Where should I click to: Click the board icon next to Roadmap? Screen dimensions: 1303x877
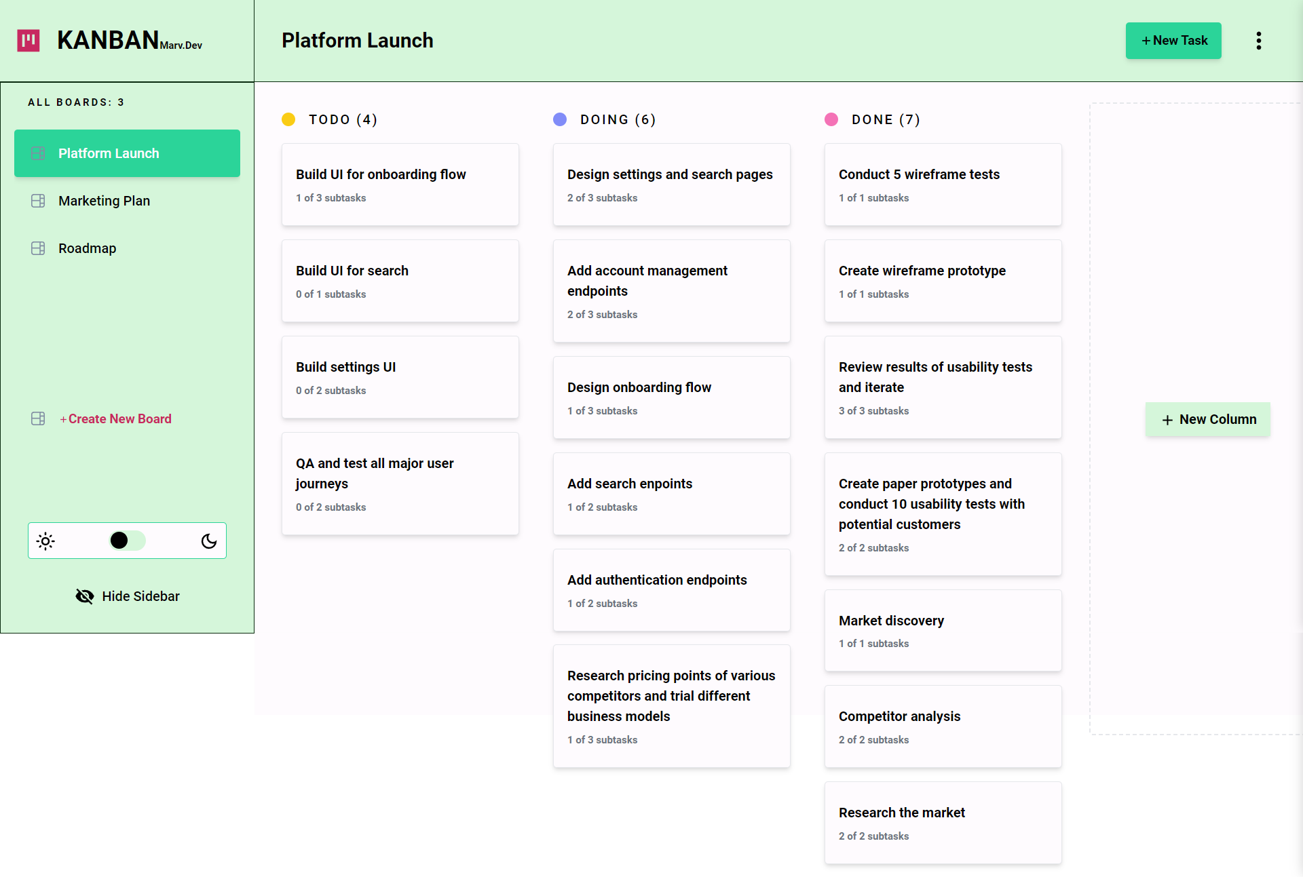pyautogui.click(x=37, y=248)
